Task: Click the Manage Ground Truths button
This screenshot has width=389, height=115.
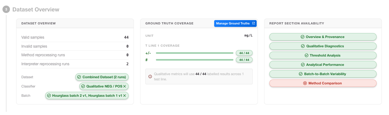Action: (235, 23)
